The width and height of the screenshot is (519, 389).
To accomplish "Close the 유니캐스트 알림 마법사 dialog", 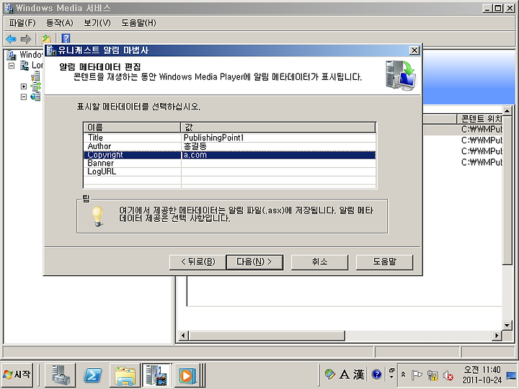I will (x=414, y=50).
